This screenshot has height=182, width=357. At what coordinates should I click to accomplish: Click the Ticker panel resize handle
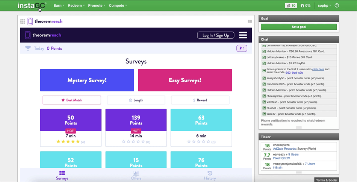pos(299,173)
